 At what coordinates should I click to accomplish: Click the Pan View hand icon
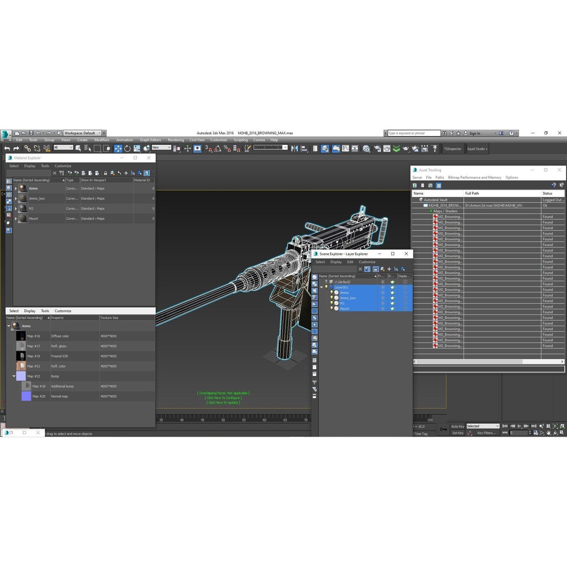tap(549, 433)
